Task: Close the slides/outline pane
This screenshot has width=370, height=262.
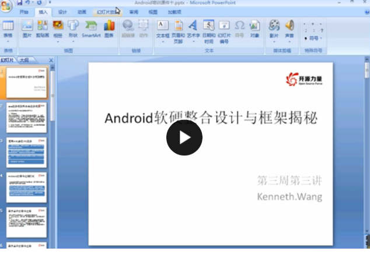Action: point(51,61)
